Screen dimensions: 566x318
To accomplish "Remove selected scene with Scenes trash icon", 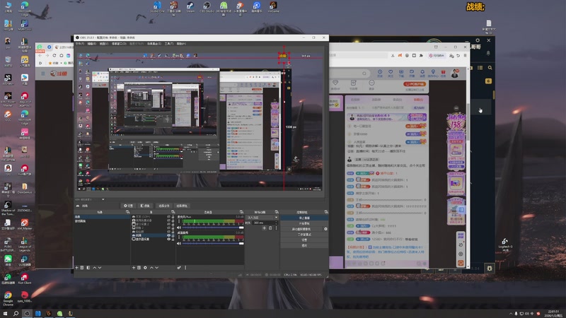I will [x=82, y=268].
